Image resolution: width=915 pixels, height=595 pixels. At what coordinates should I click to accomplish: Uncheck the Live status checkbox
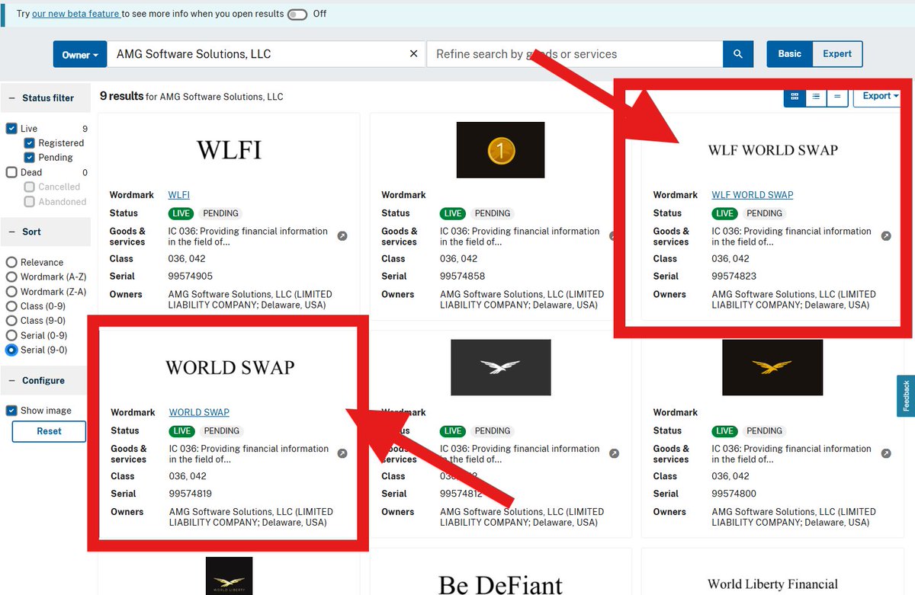pos(11,129)
